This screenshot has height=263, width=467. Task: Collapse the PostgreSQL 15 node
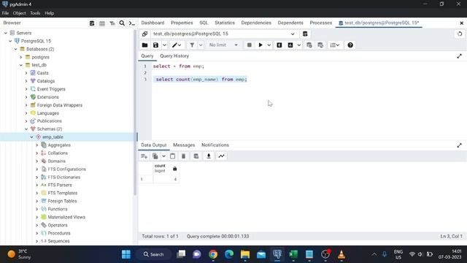click(10, 41)
